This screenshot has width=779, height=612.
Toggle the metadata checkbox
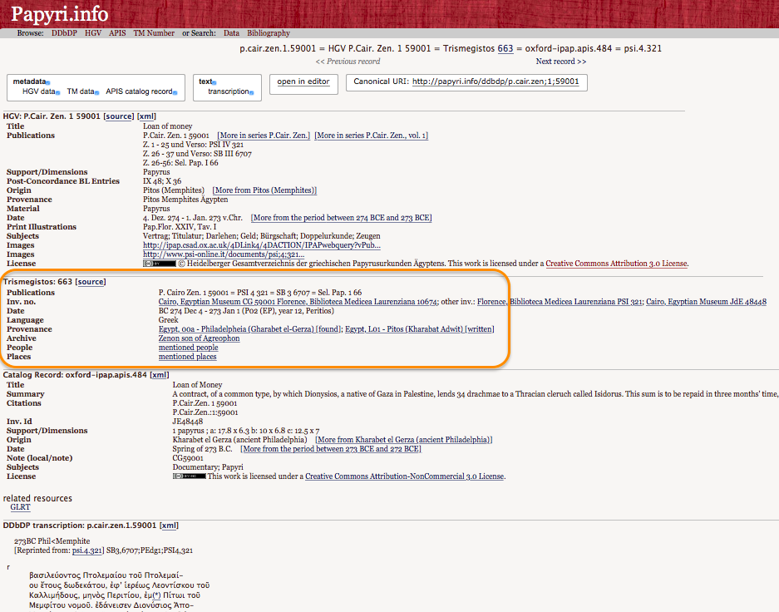[47, 82]
